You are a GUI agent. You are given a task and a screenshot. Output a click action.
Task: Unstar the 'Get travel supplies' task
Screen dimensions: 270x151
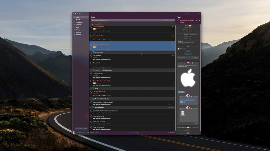point(173,27)
